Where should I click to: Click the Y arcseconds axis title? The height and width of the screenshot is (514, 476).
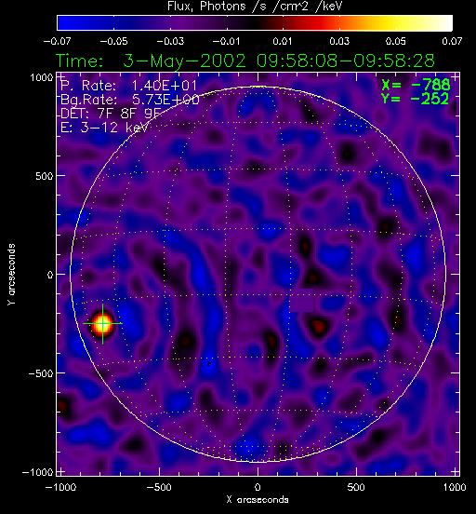pos(11,275)
